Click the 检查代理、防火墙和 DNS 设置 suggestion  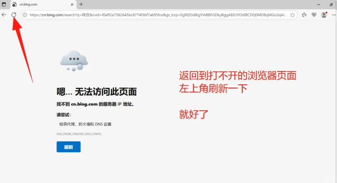click(85, 124)
